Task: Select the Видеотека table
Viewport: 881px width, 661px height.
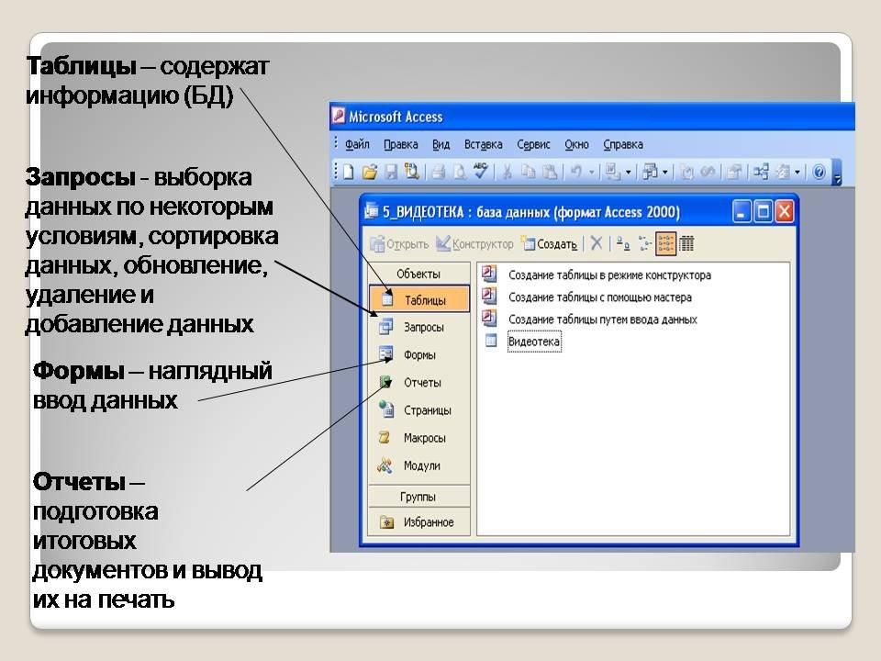Action: tap(533, 342)
